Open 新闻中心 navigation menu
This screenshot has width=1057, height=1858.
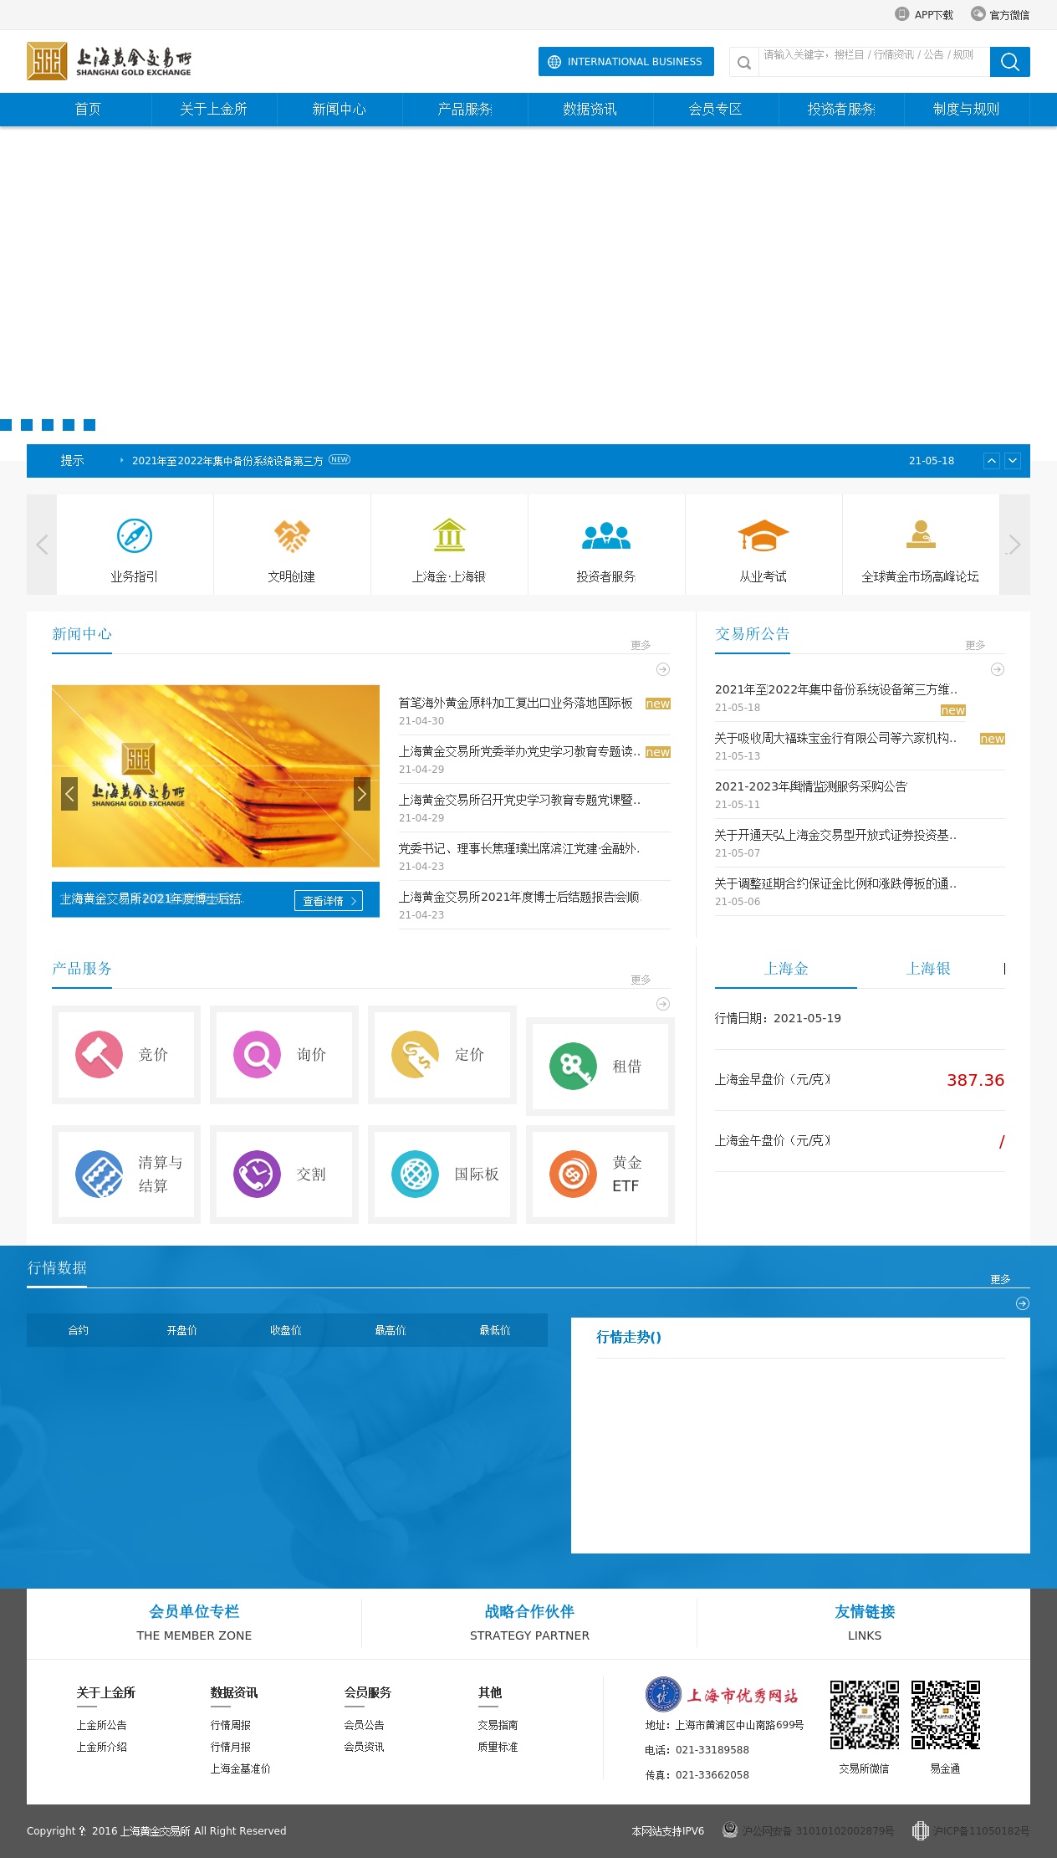tap(340, 109)
